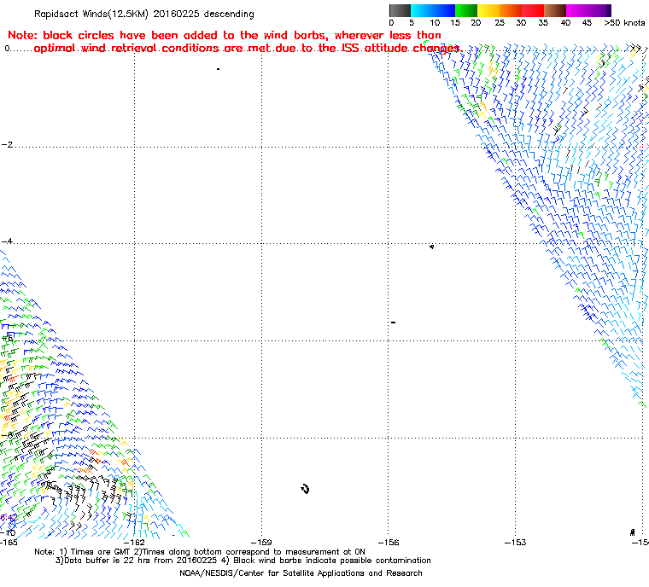Click the '>50 knots' legend label

tap(624, 23)
